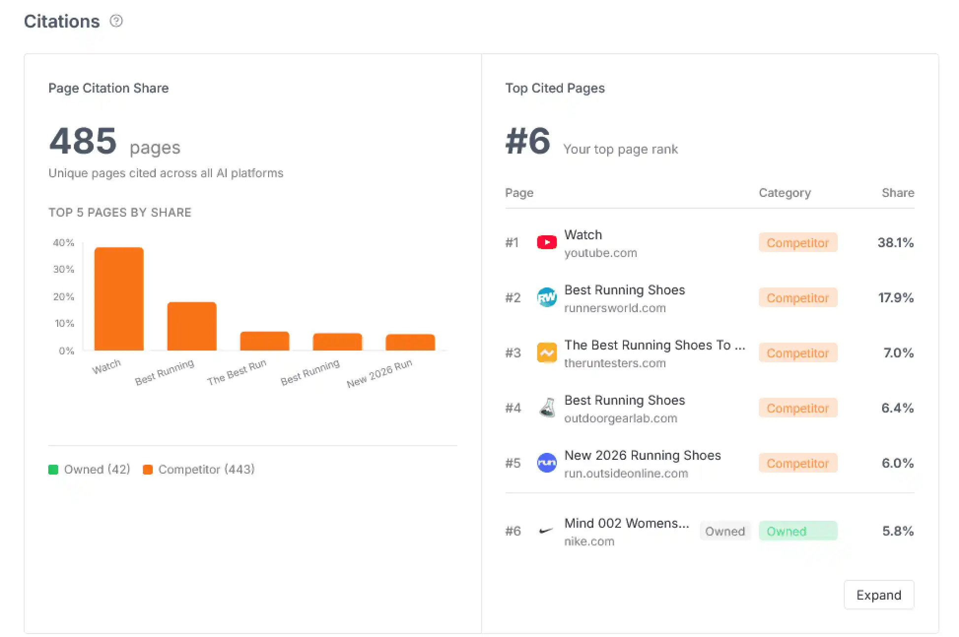The height and width of the screenshot is (637, 959).
Task: Click the outdoorgearlab.com flask favicon
Action: [547, 408]
